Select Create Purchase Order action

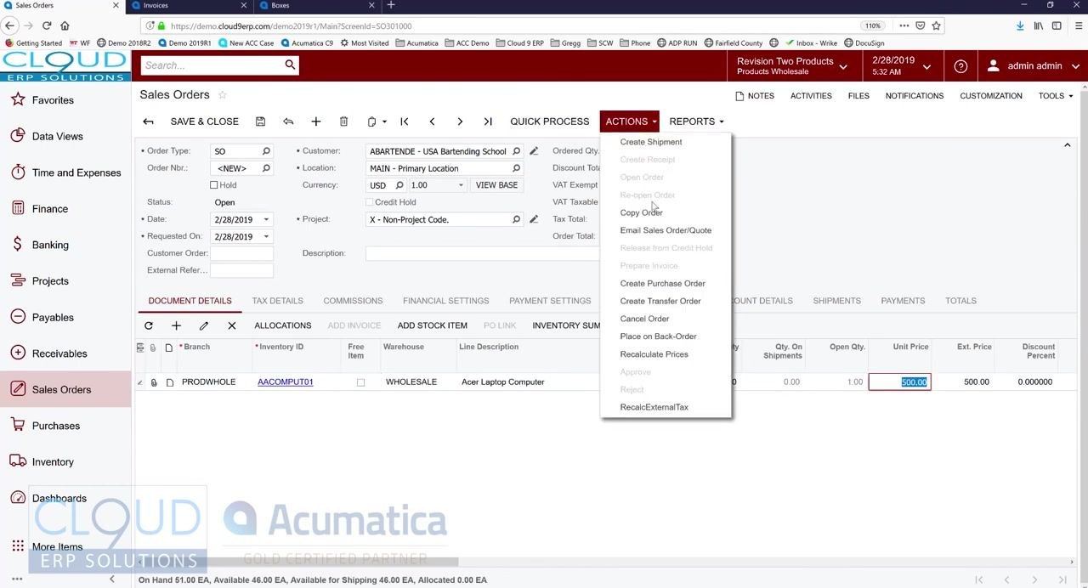(x=663, y=284)
